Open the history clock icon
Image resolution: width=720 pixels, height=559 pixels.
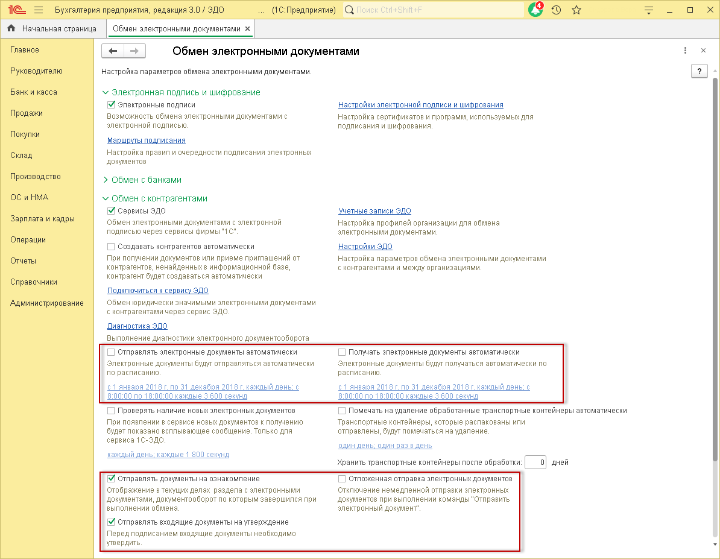tap(556, 10)
